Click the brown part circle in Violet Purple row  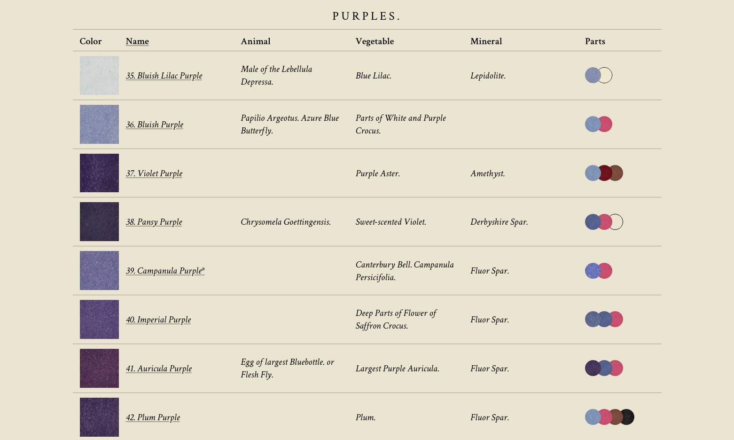click(617, 173)
